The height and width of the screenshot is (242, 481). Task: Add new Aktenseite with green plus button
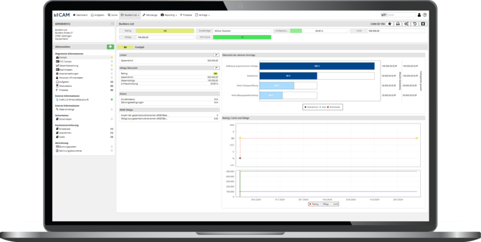click(110, 47)
